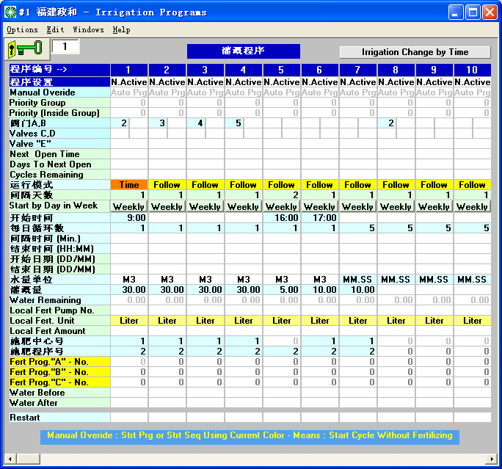The image size is (502, 469).
Task: Click the program number input field
Action: (65, 47)
